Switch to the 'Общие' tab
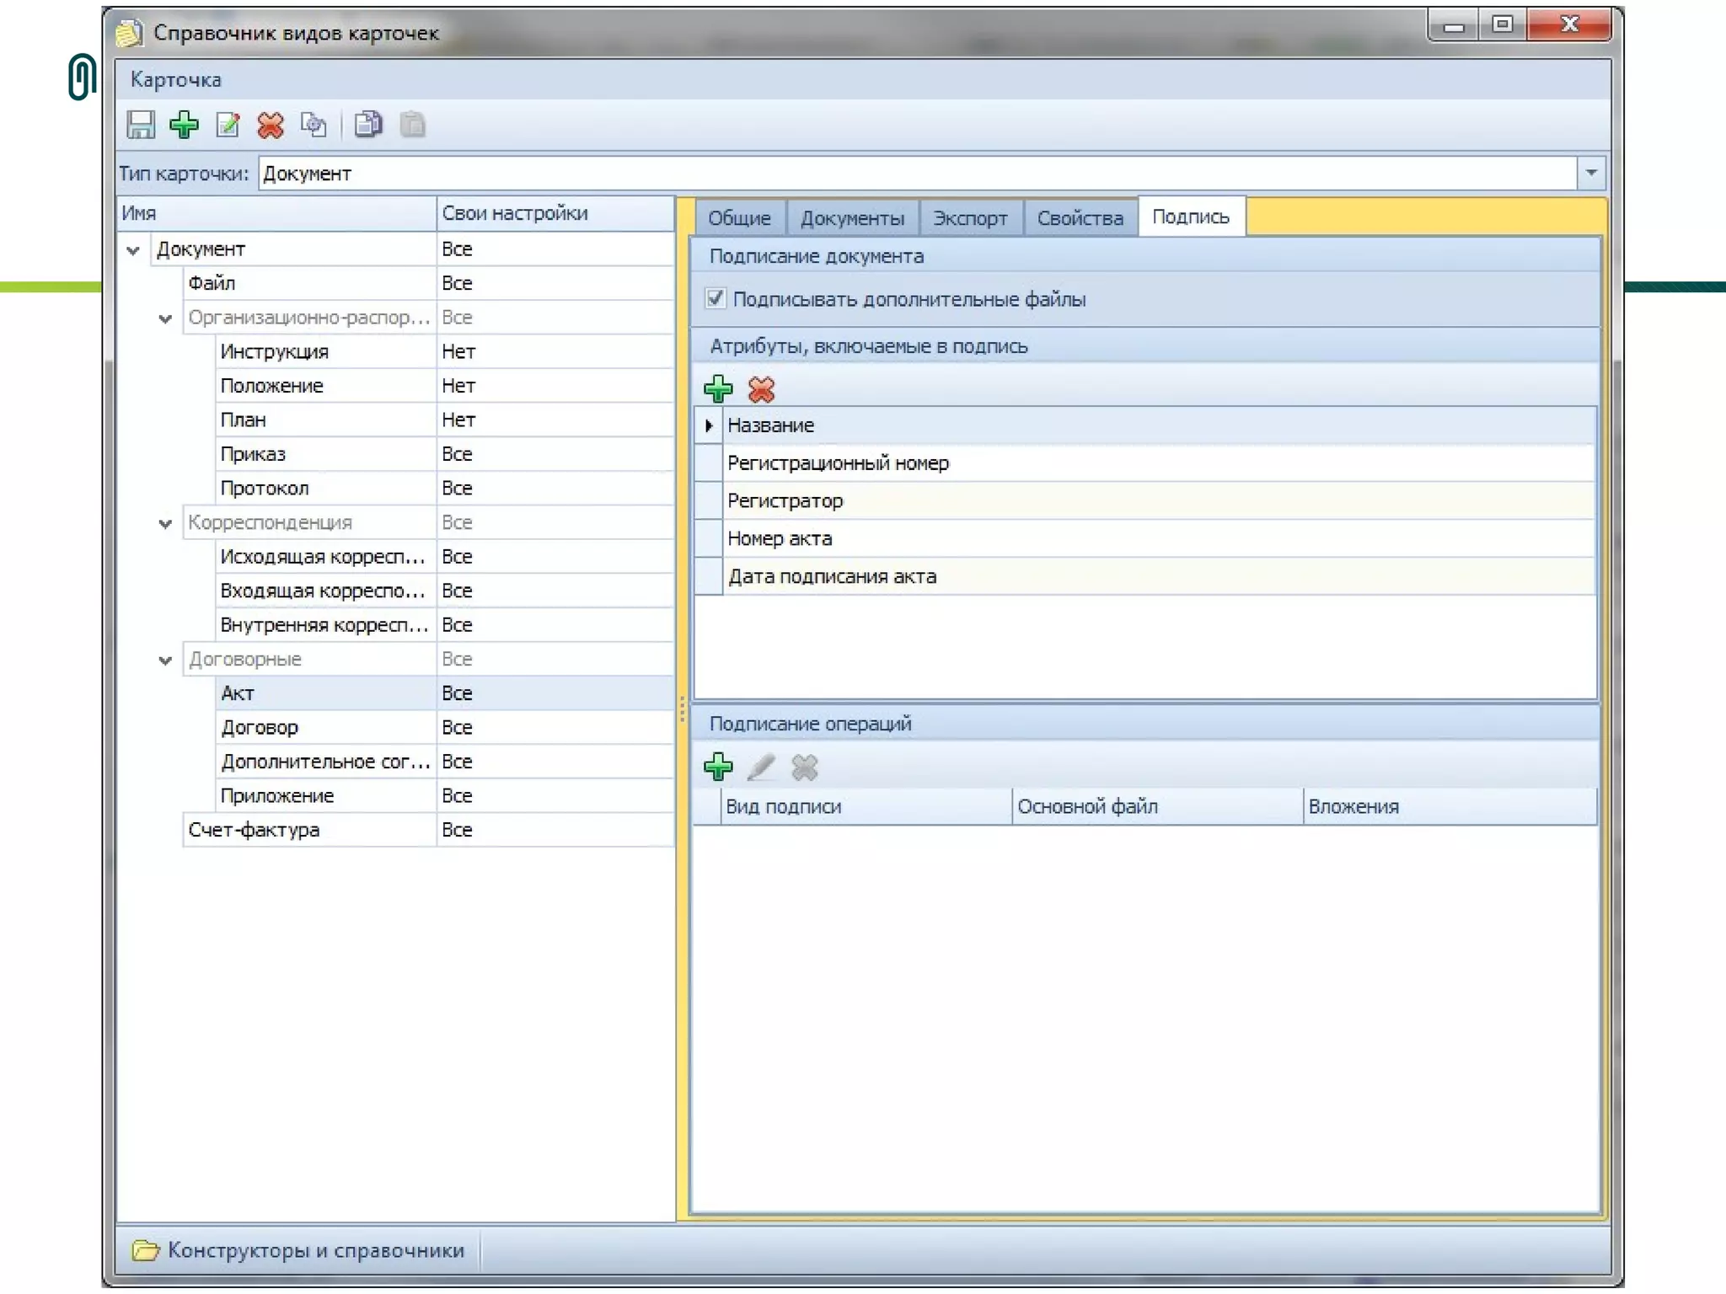 tap(738, 218)
